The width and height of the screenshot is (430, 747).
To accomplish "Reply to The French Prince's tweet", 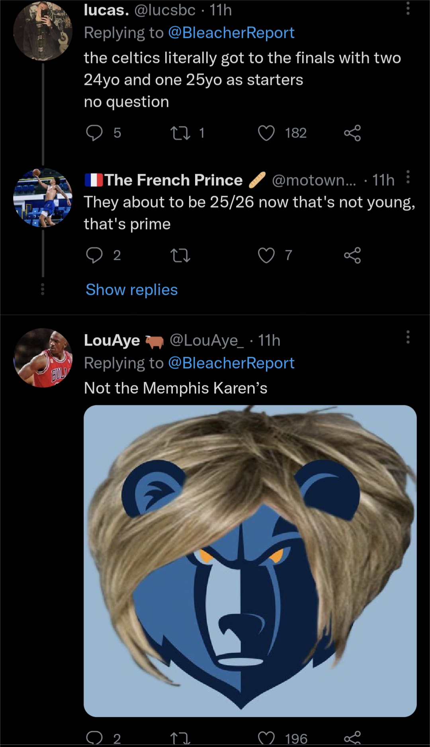I will (x=94, y=255).
